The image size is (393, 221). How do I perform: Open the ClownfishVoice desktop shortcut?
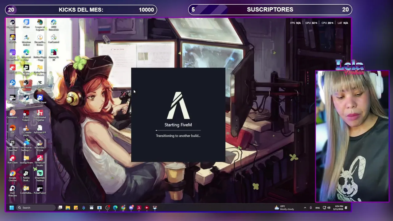point(12,114)
